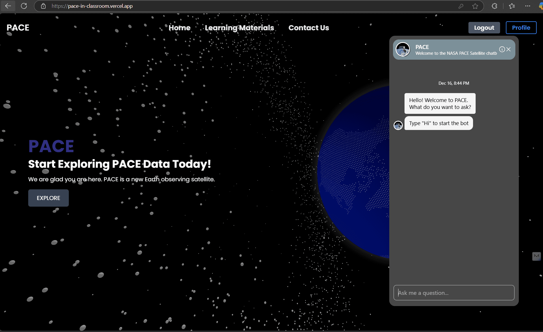
Task: Click the PACE satellite avatar in chat header
Action: tap(403, 49)
